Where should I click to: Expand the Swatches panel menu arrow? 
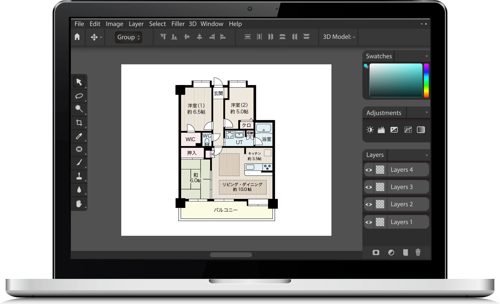click(427, 56)
